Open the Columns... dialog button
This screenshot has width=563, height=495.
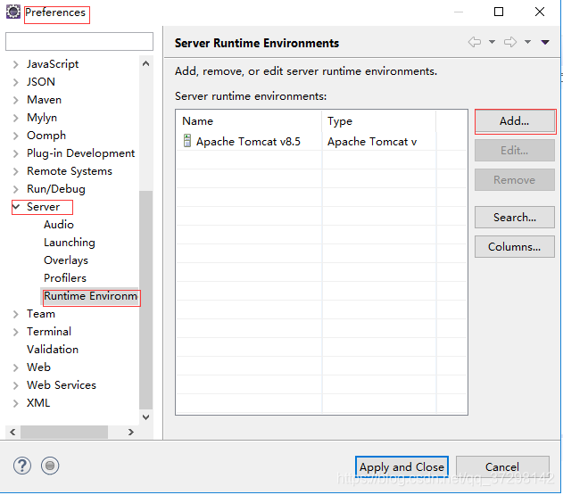click(515, 246)
